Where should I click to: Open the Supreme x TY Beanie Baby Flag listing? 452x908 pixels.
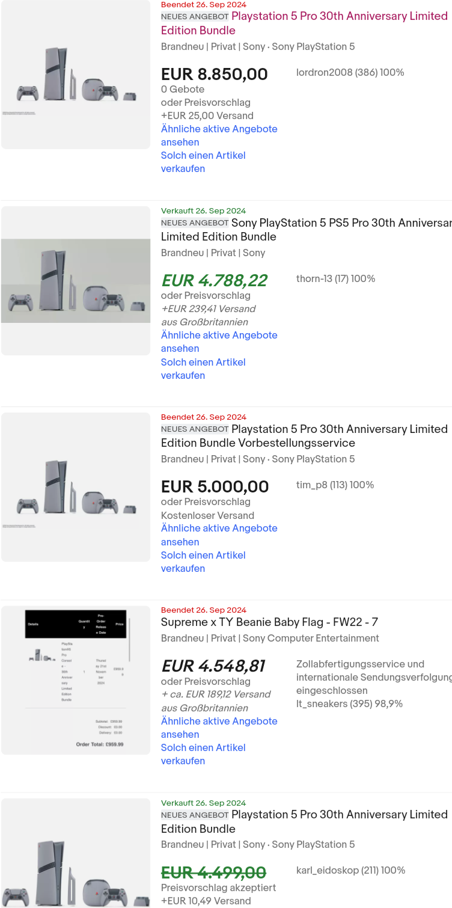pos(269,622)
